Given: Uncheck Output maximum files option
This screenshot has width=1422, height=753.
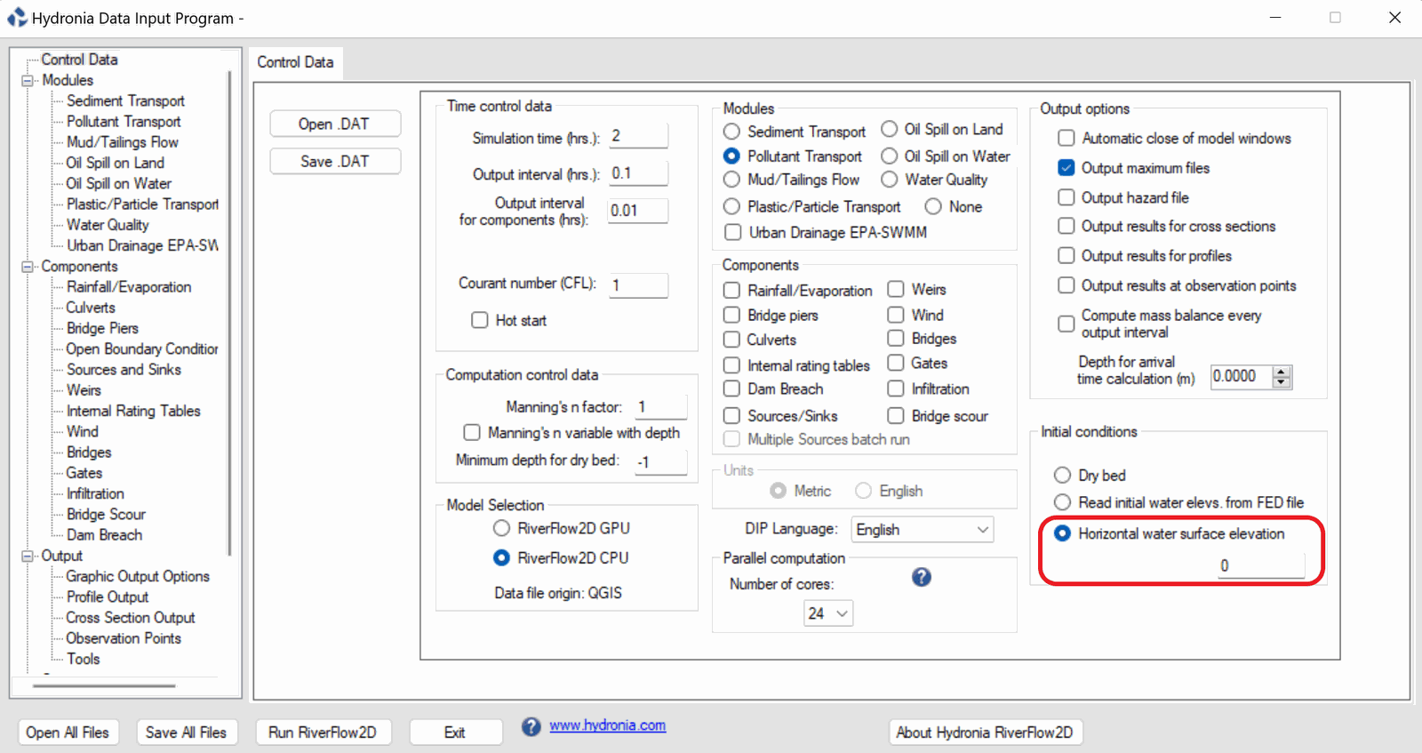Looking at the screenshot, I should (x=1066, y=168).
